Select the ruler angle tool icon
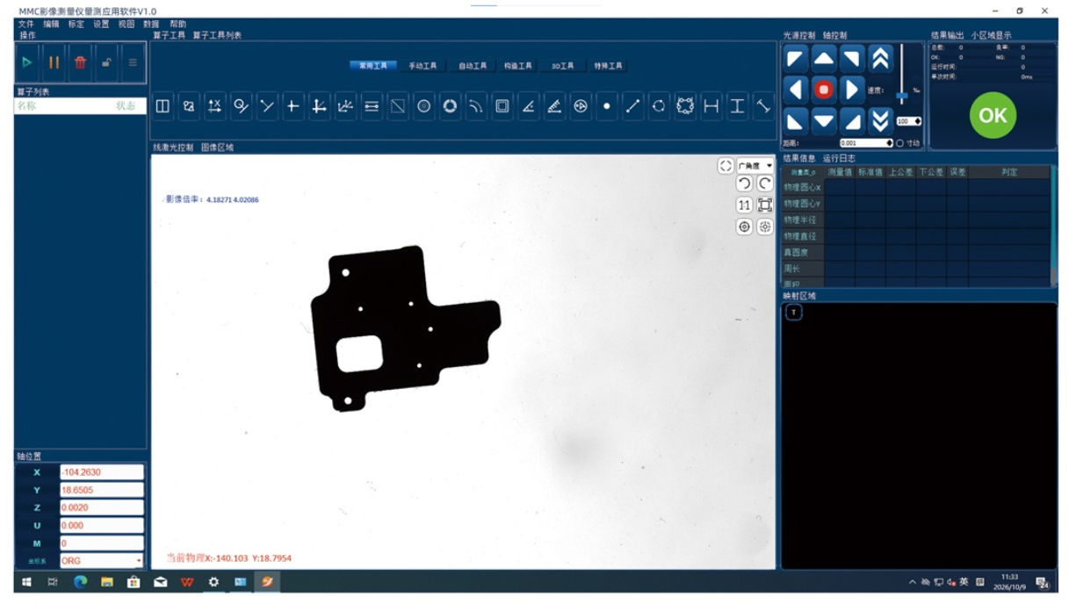Screen dimensions: 1076x604 click(x=554, y=106)
